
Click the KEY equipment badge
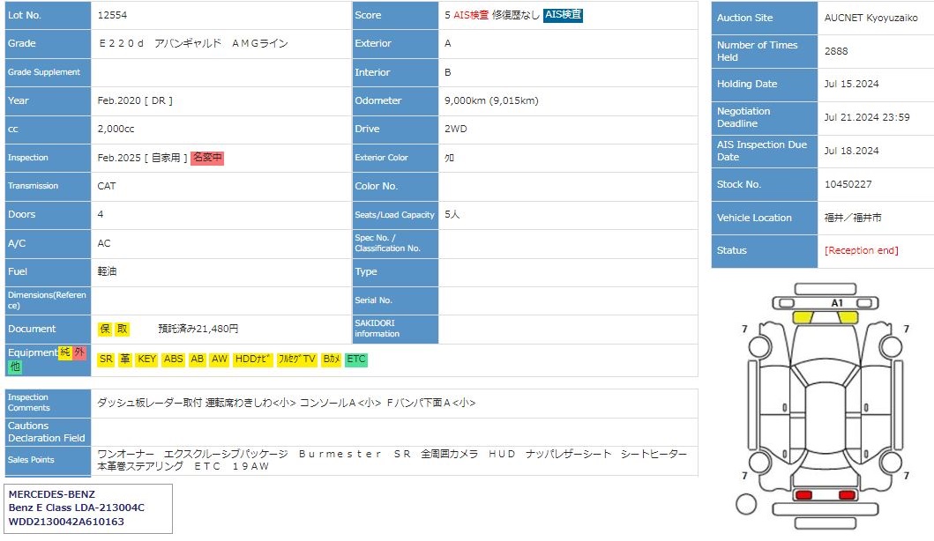147,359
